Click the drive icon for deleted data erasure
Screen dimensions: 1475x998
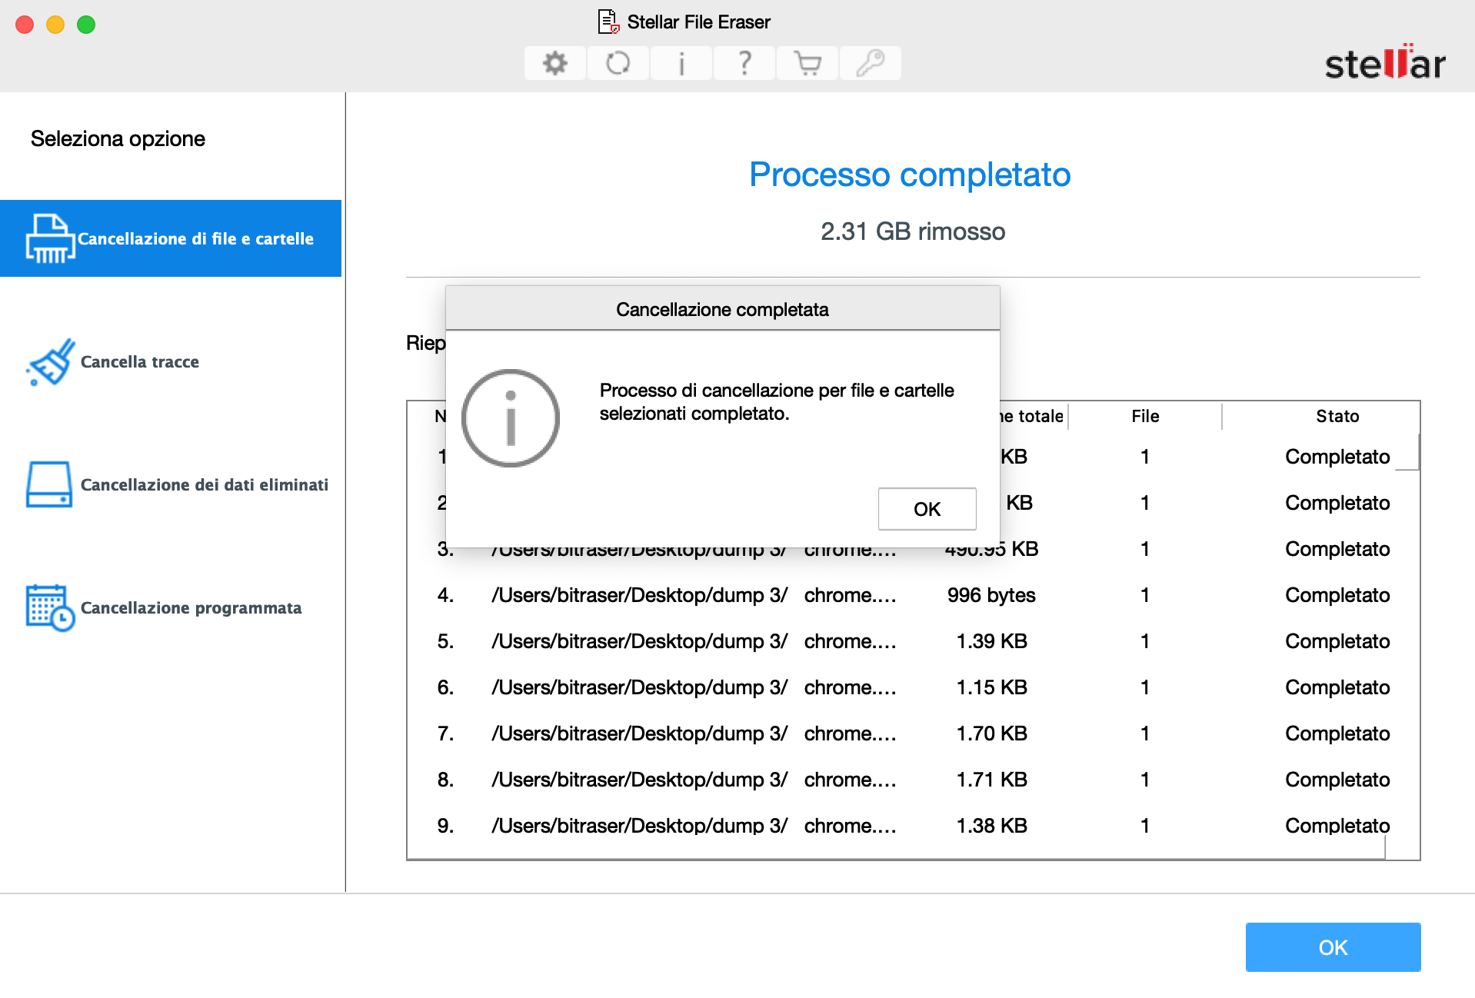click(x=49, y=484)
